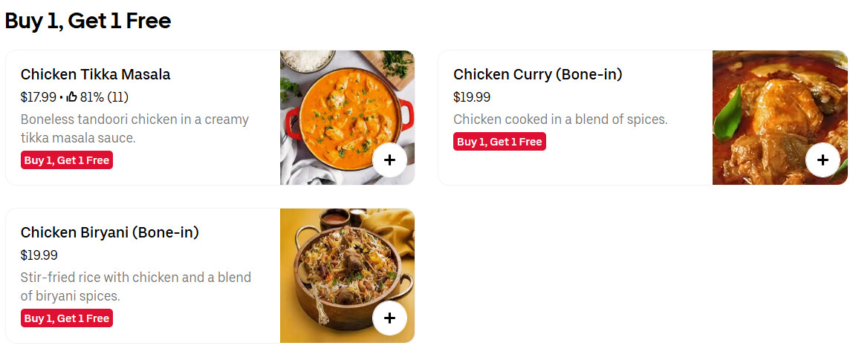Click the Chicken Biryani (Bone-in) title
The image size is (856, 354).
(x=109, y=232)
